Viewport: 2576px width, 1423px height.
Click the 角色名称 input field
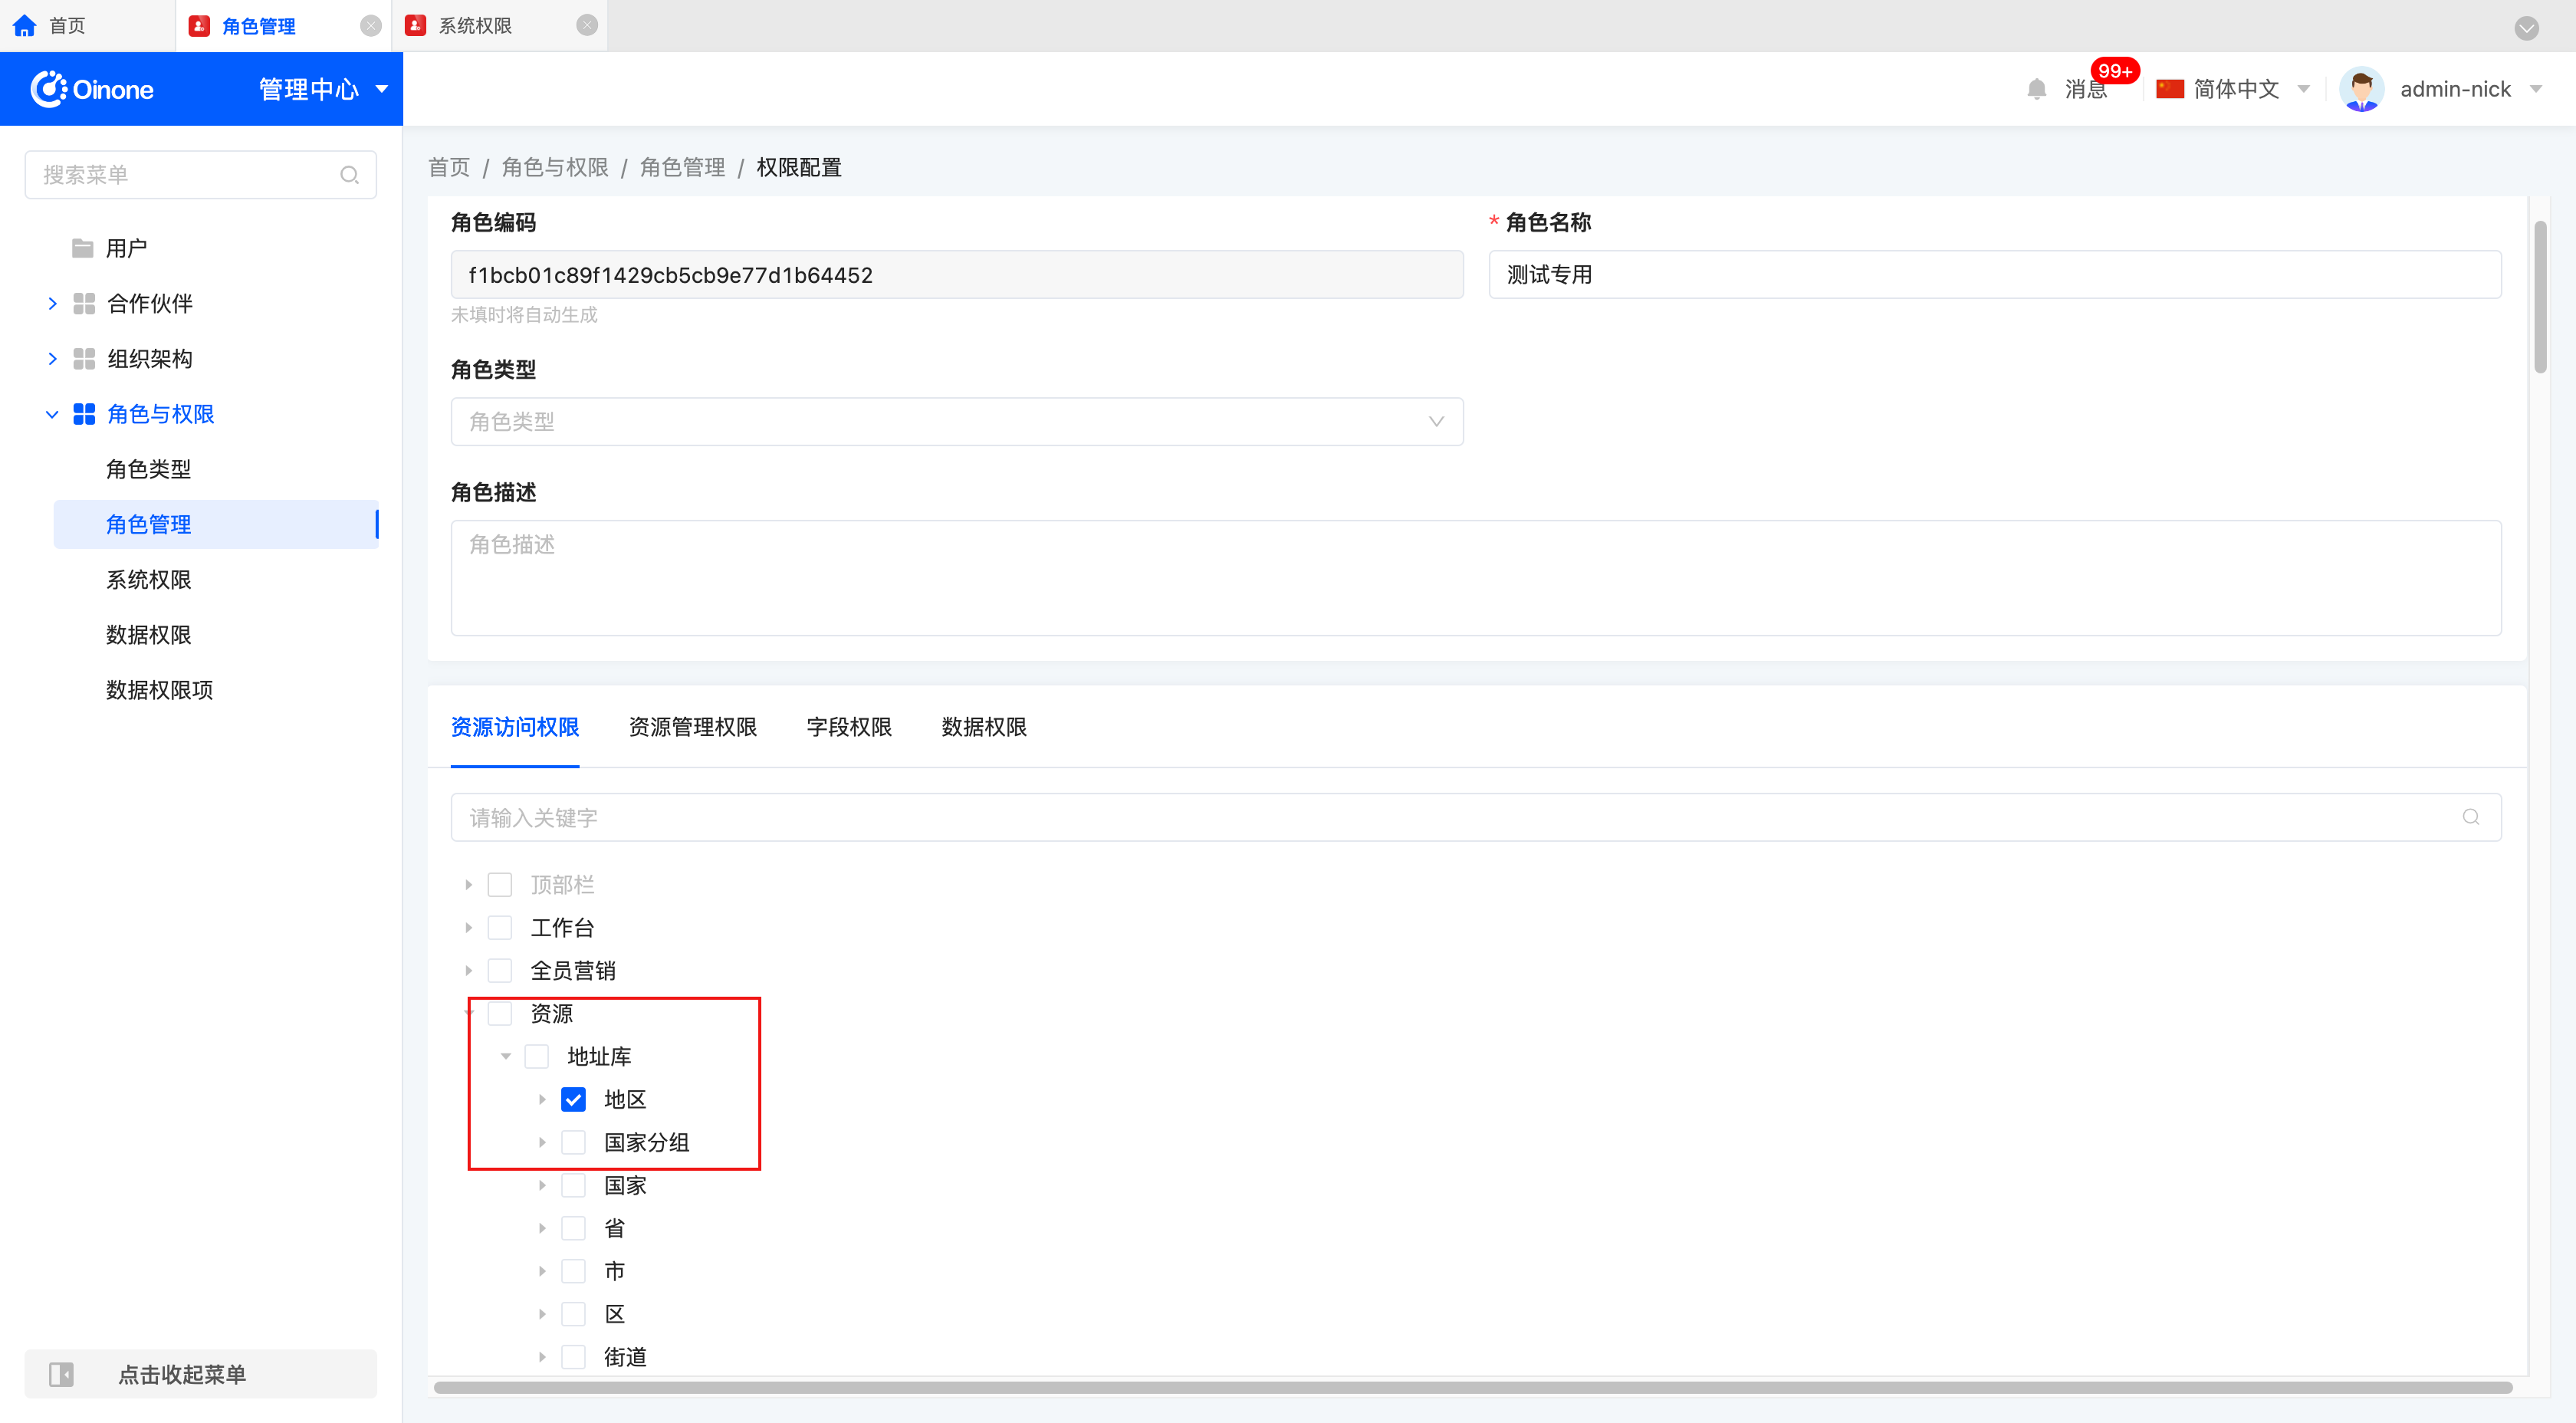click(x=1994, y=275)
